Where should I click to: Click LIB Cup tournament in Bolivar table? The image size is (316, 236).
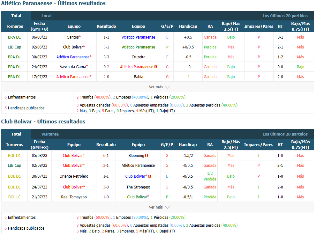coord(14,165)
